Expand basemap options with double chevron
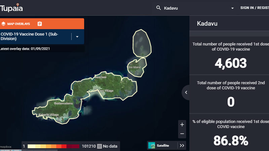The width and height of the screenshot is (269, 151). click(182, 145)
